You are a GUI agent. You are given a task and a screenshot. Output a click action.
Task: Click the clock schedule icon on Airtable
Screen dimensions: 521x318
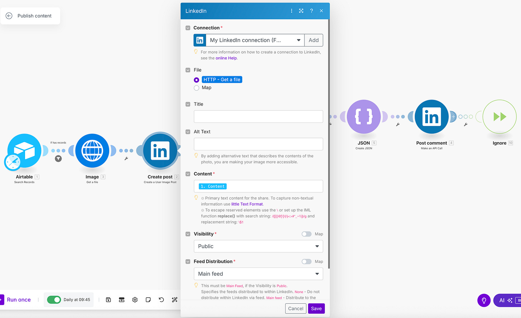[13, 162]
